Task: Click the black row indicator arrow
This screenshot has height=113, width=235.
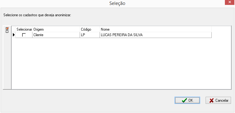Action: click(x=14, y=35)
